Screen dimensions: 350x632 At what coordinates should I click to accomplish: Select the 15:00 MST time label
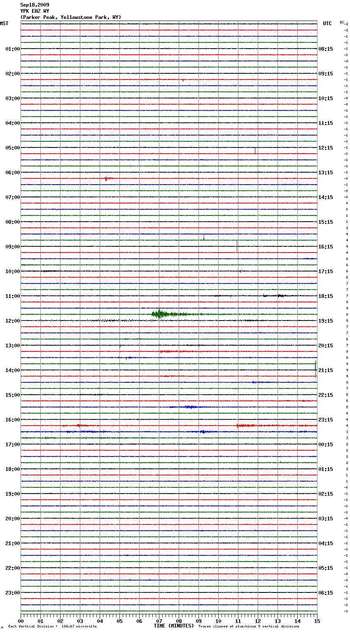[x=13, y=395]
